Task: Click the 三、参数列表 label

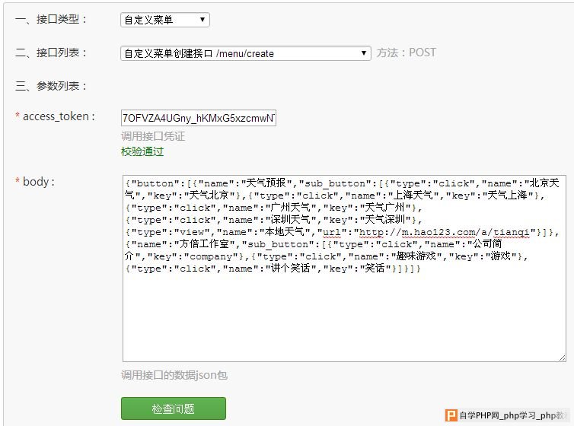Action: [x=51, y=86]
